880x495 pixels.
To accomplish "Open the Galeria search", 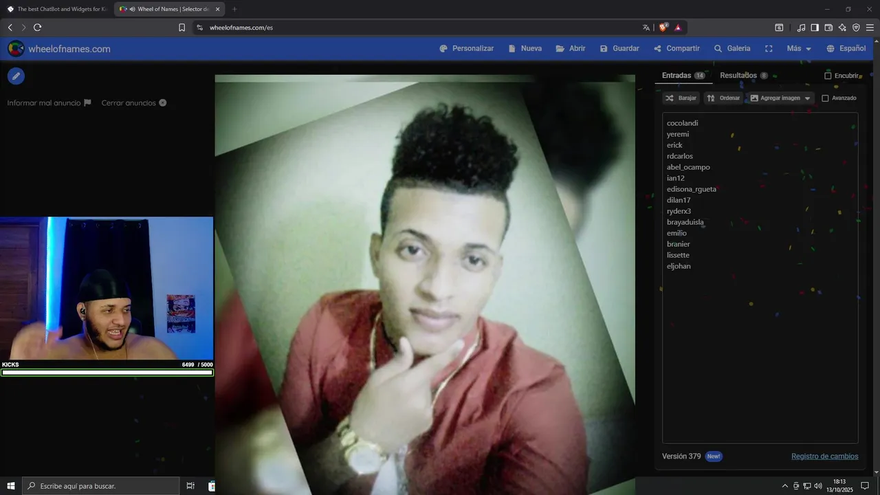I will coord(732,49).
